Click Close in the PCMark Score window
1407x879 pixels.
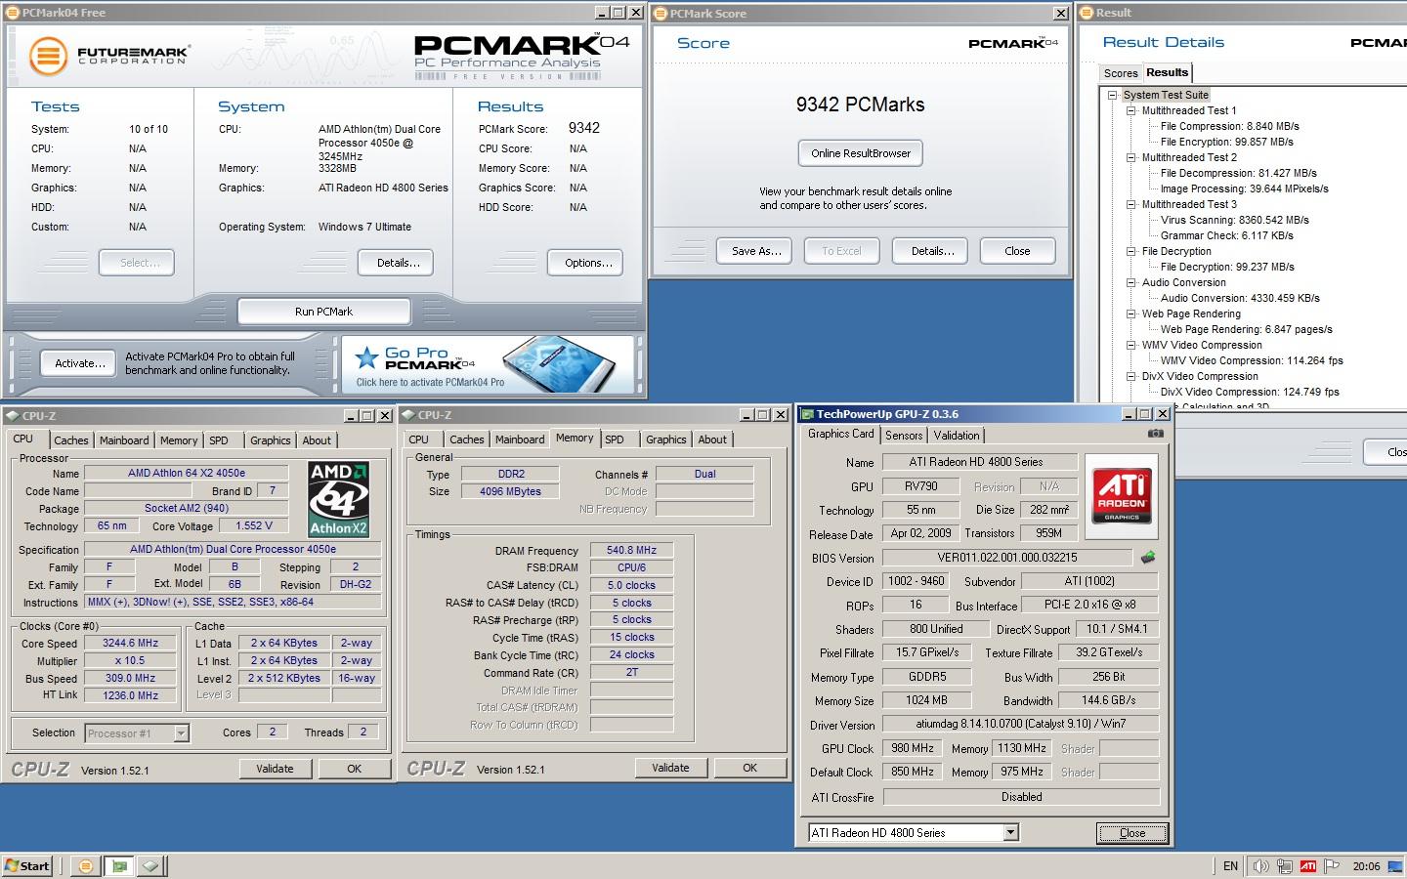click(x=1017, y=251)
